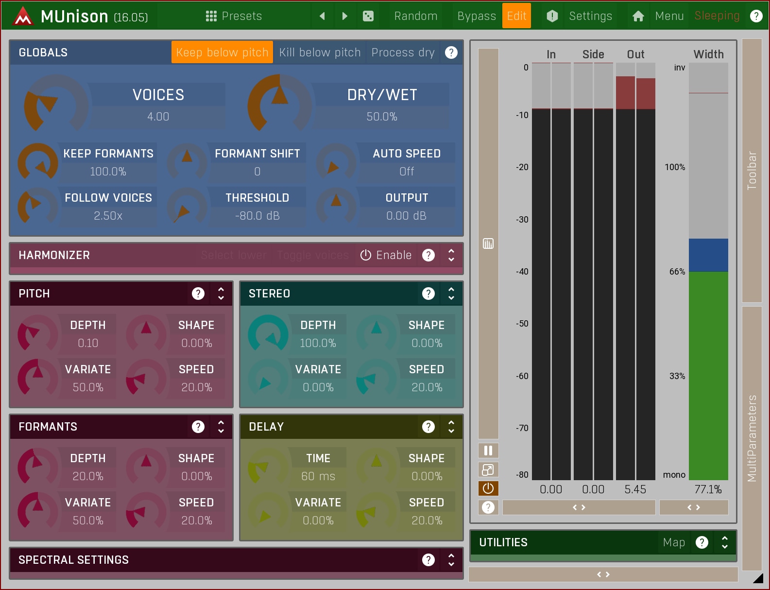Image resolution: width=770 pixels, height=590 pixels.
Task: Open Spectral Settings help icon
Action: coord(428,560)
